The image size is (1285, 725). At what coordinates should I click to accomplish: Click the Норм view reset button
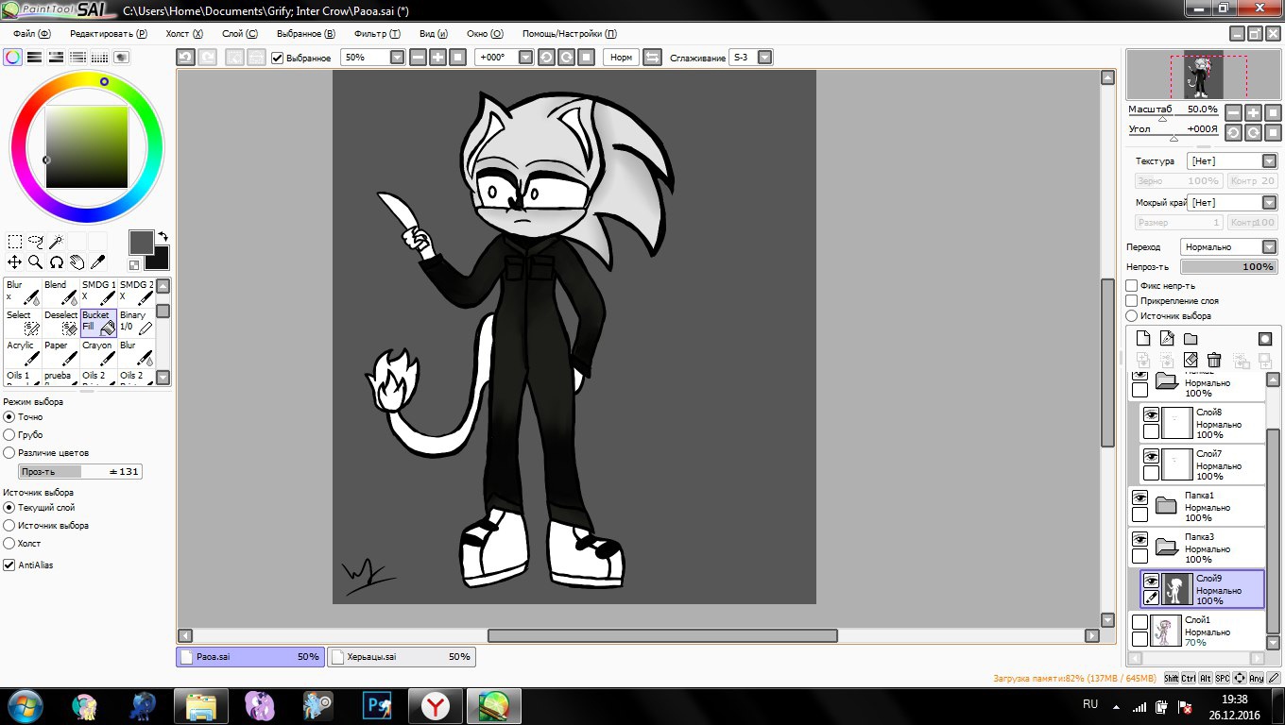point(621,58)
